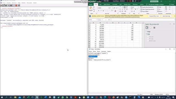Open the Excel font name dropdown
This screenshot has height=99, width=176.
108,8
